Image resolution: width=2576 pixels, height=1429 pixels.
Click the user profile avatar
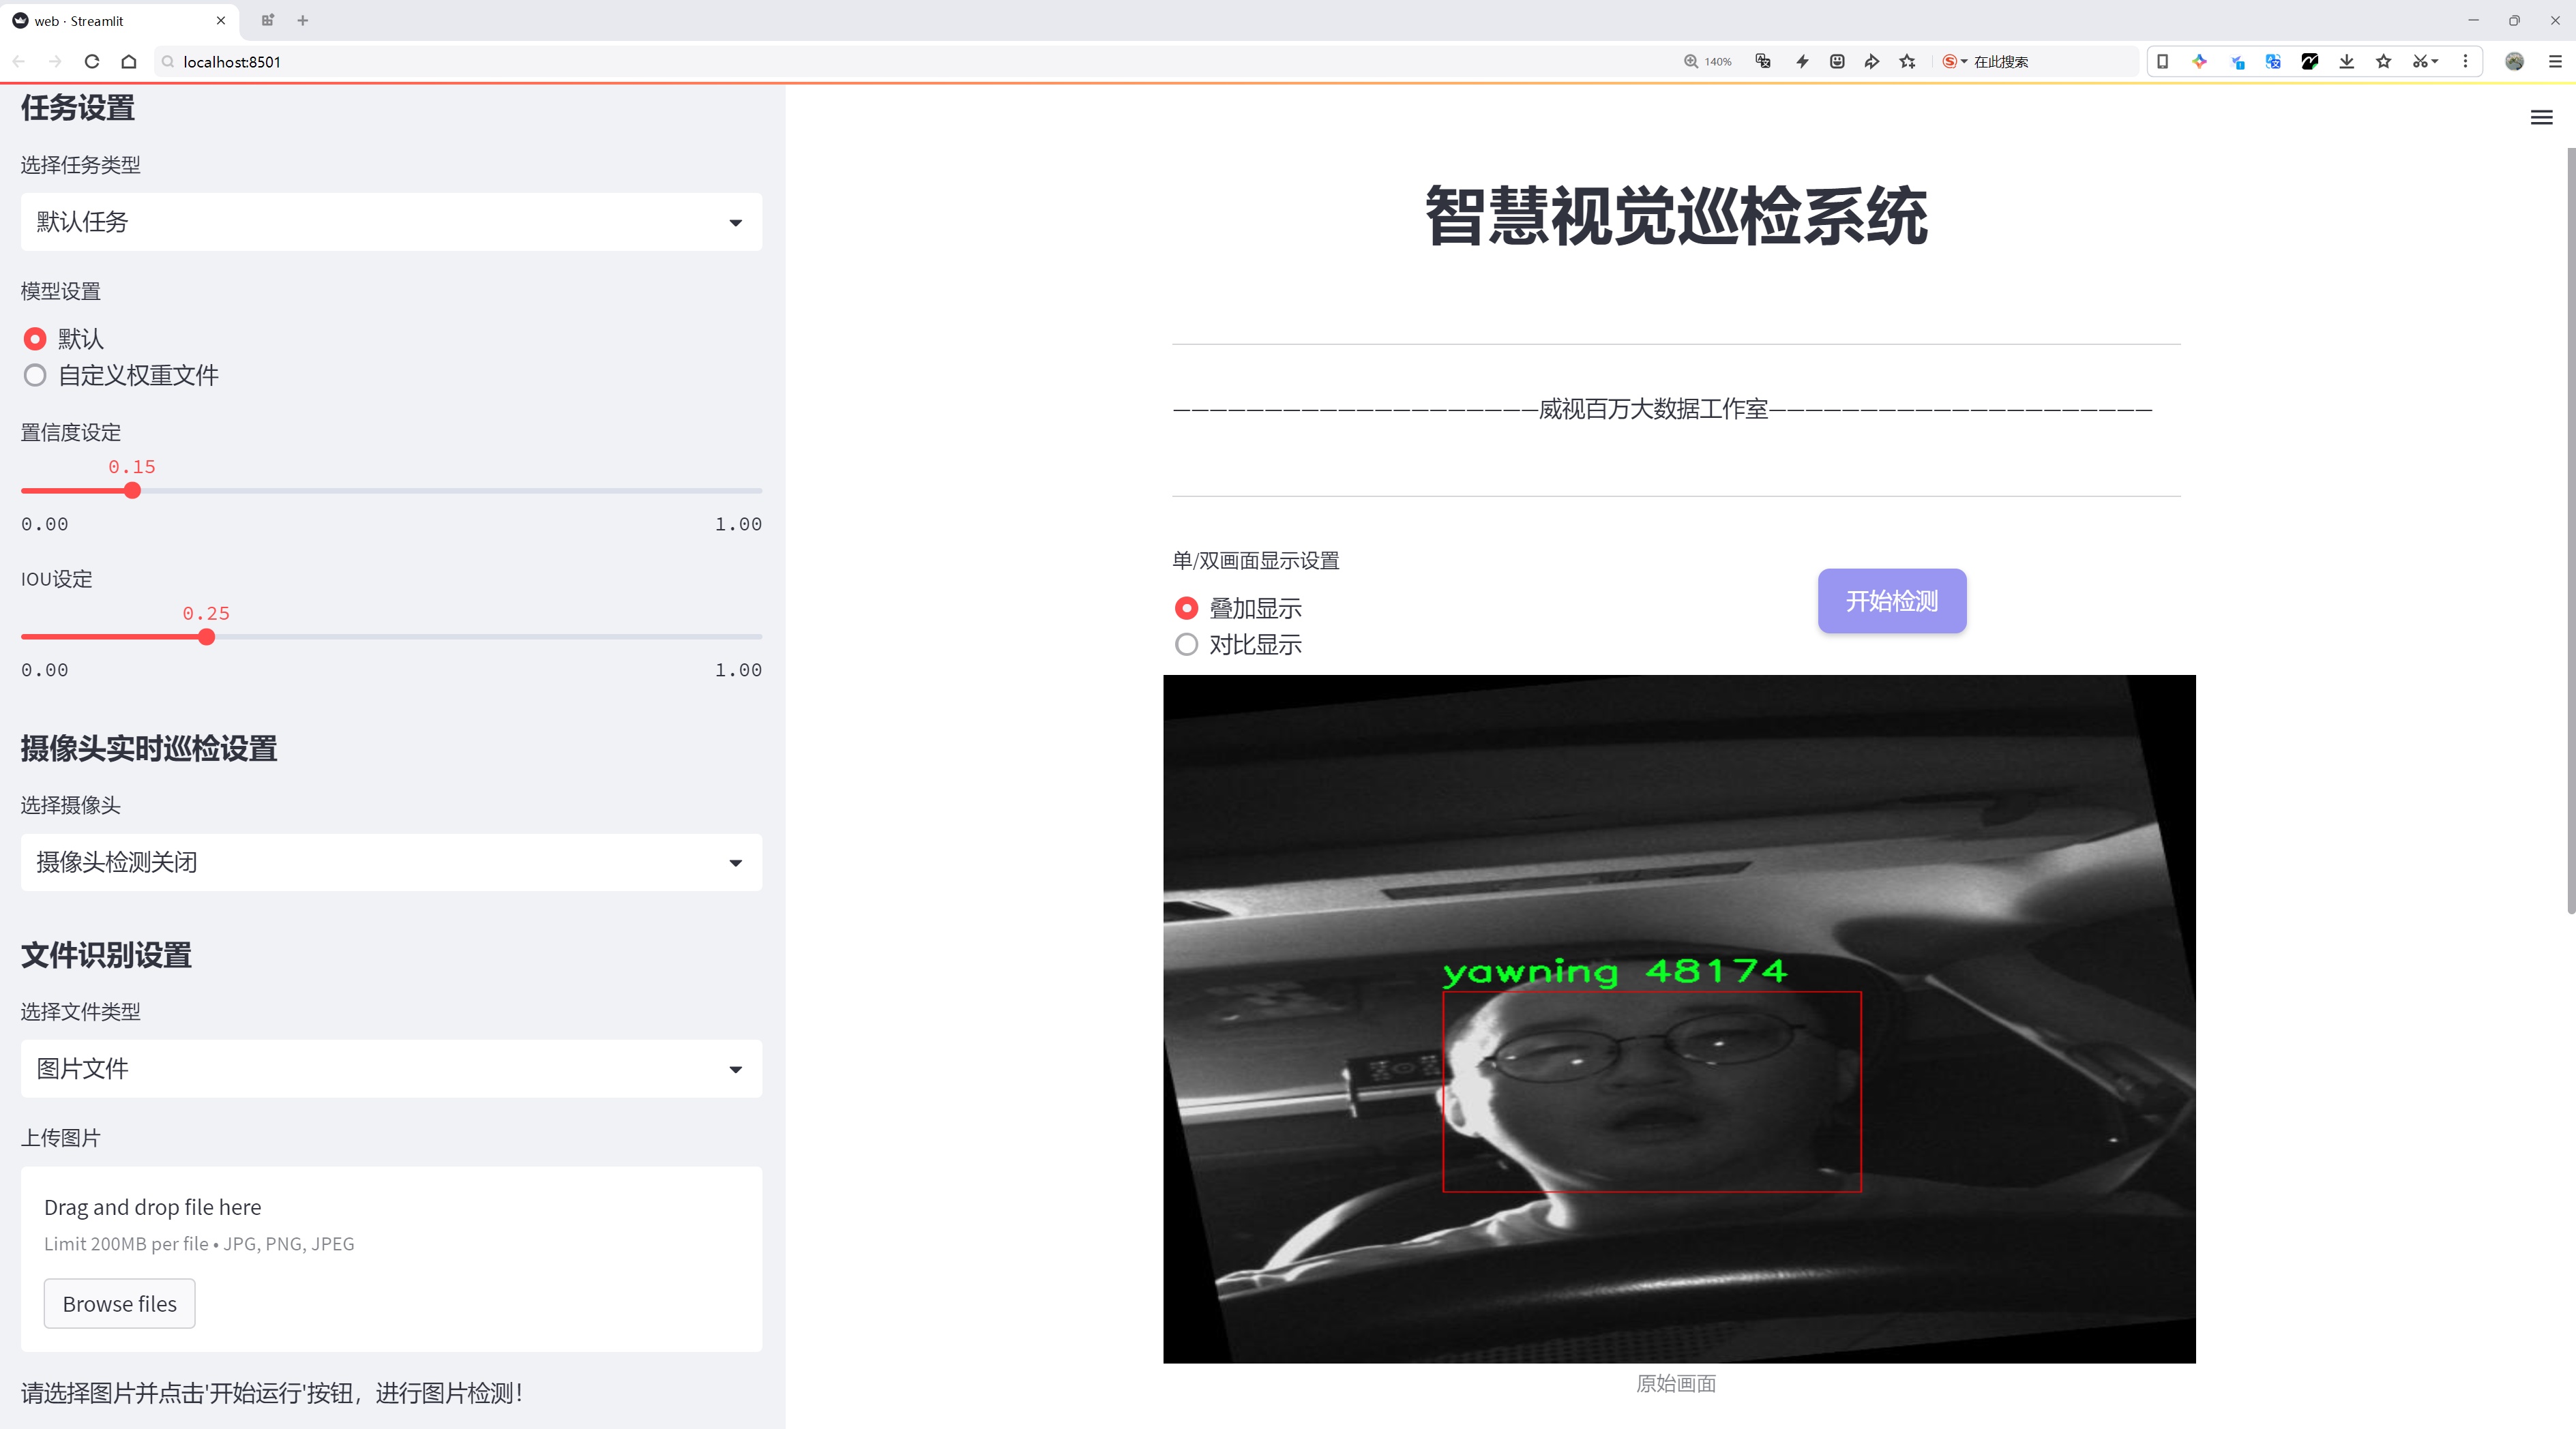[x=2515, y=61]
